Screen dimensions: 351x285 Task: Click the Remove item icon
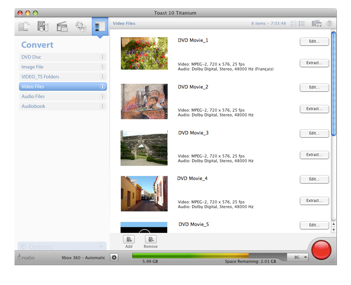(150, 239)
